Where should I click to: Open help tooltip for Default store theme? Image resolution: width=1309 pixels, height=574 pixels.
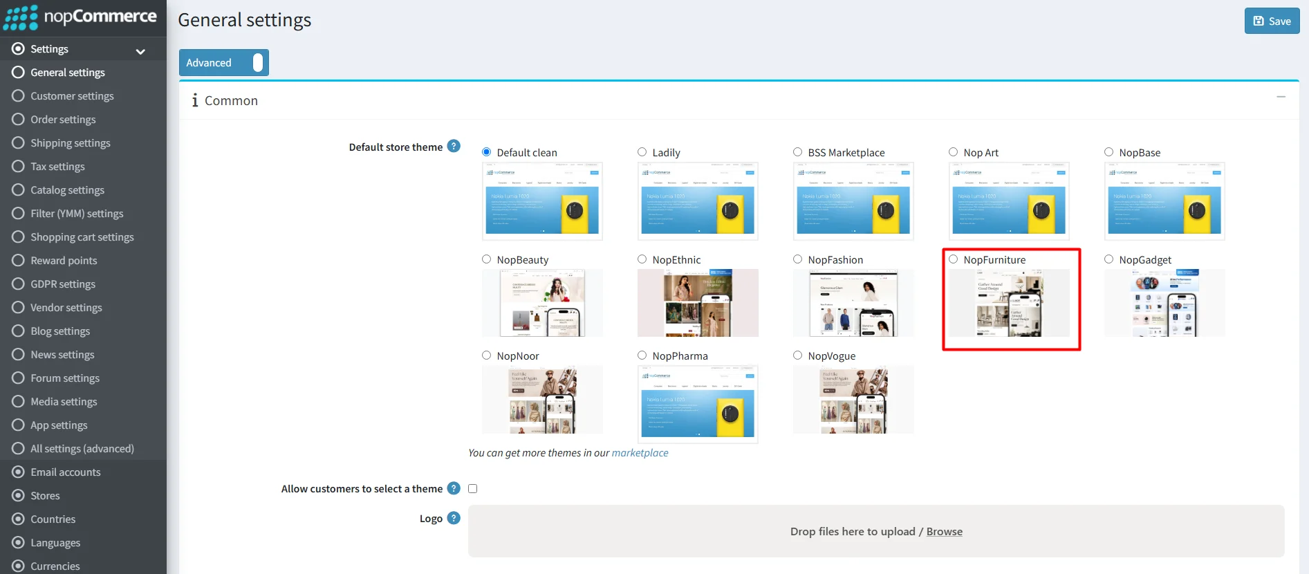454,146
